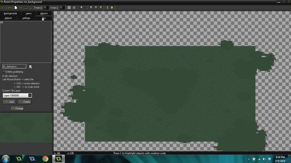Switch to the settings tab

[x=26, y=18]
